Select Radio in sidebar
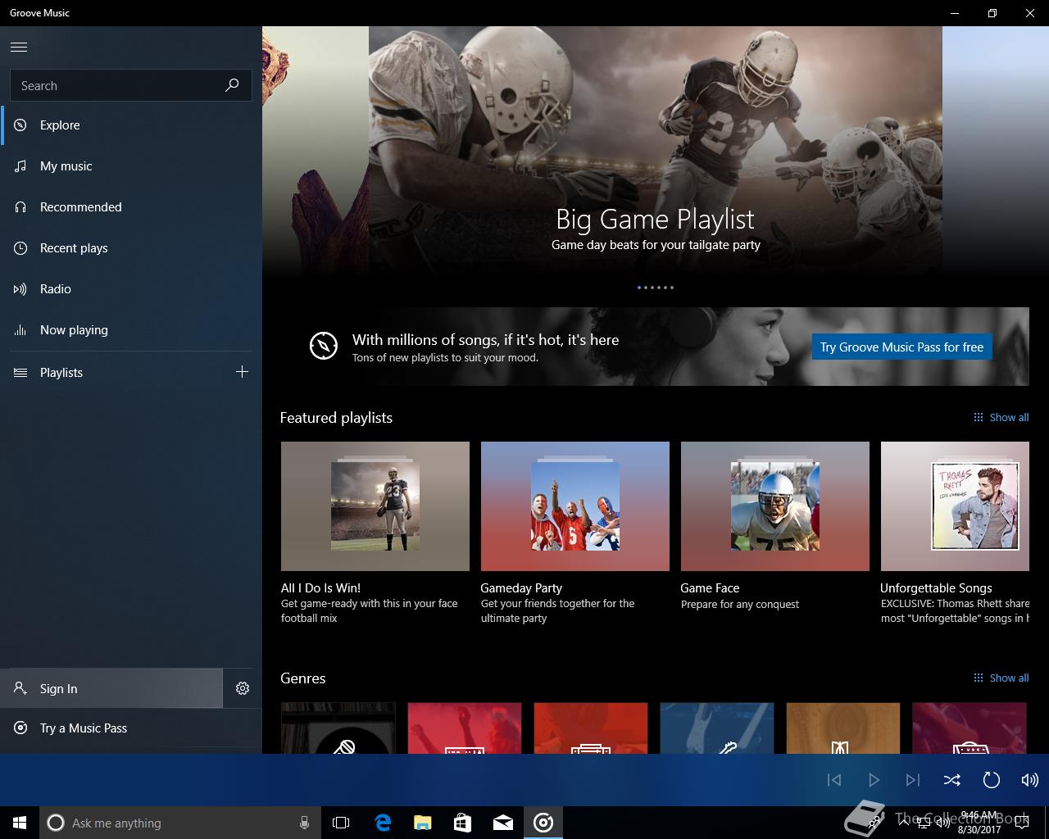This screenshot has width=1049, height=839. click(x=131, y=289)
